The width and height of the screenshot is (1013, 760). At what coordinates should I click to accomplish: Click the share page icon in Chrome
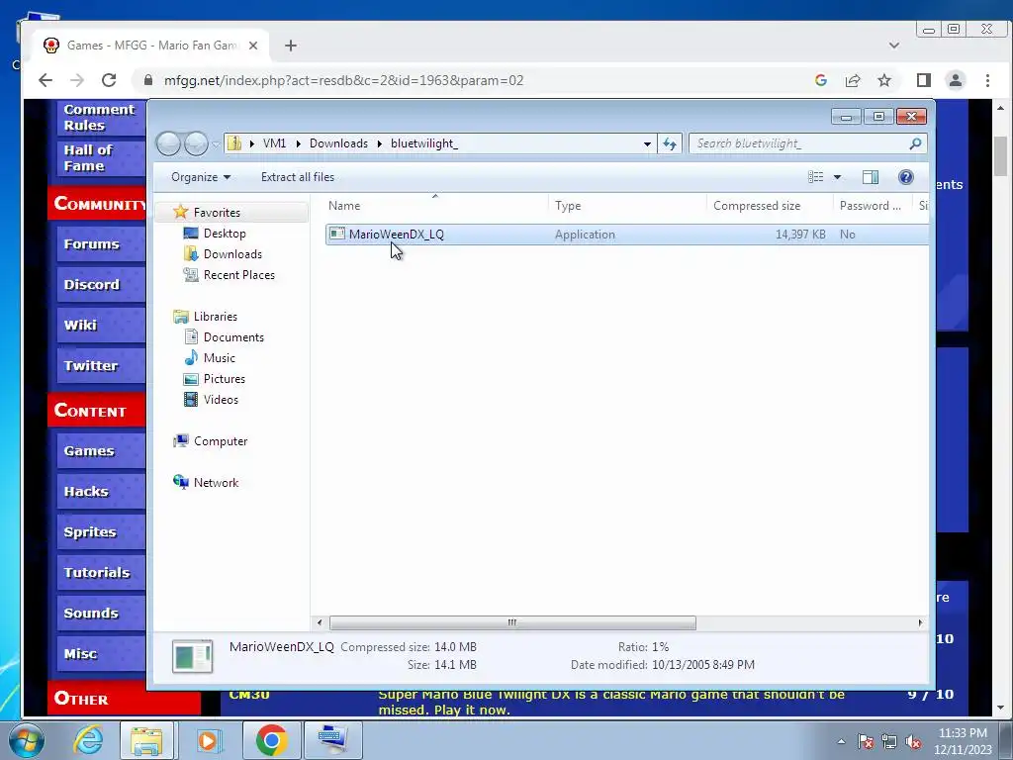click(x=853, y=80)
